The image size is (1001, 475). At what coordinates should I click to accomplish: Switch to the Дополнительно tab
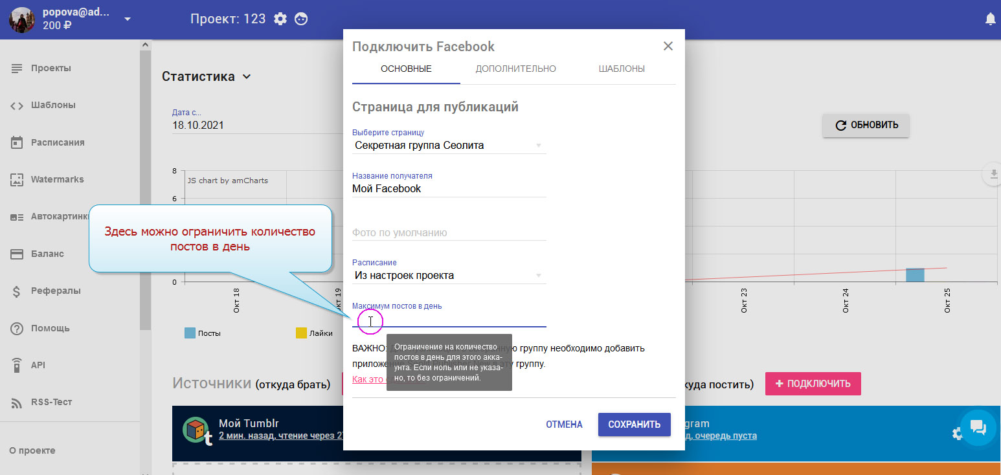point(515,69)
